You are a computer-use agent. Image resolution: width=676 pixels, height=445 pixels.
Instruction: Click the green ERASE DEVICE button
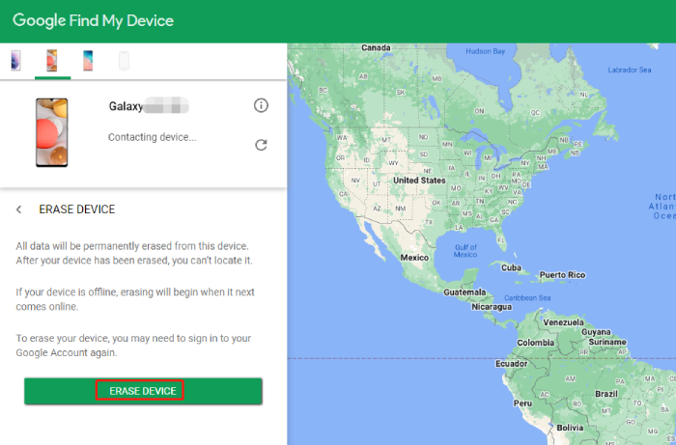coord(143,391)
